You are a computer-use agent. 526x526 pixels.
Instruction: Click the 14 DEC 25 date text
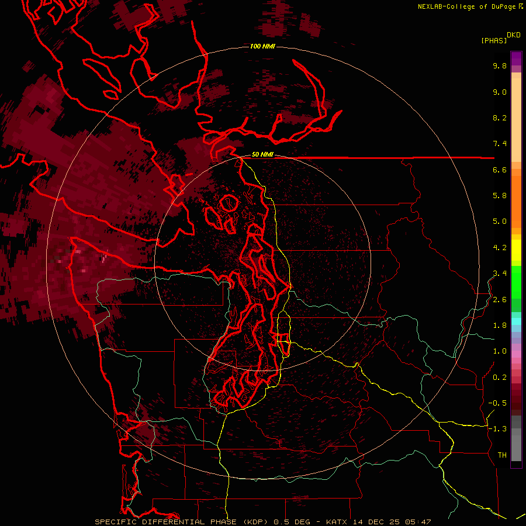point(376,522)
